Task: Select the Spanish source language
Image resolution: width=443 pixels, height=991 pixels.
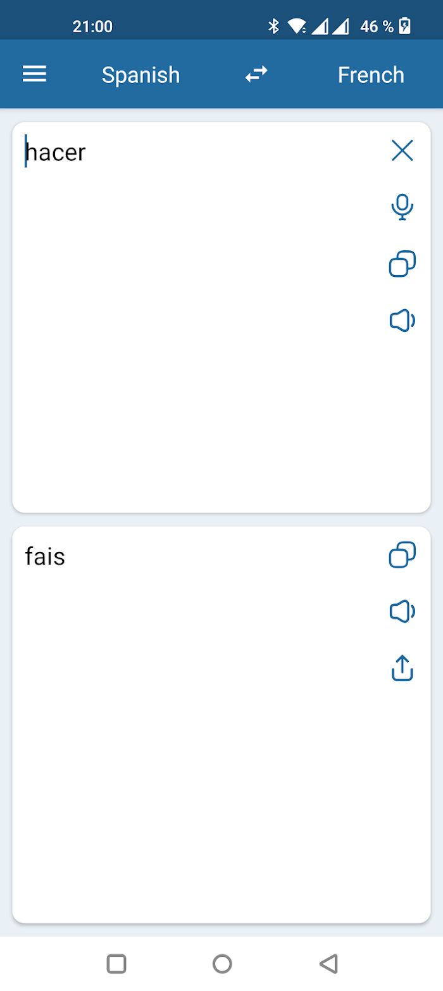Action: click(x=140, y=75)
